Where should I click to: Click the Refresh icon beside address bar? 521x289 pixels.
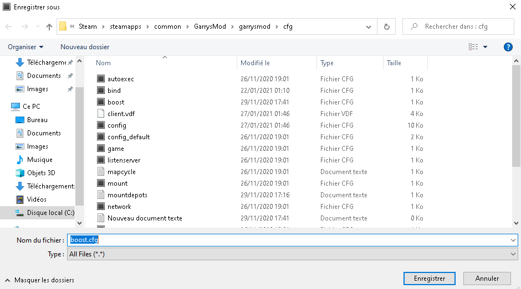pyautogui.click(x=386, y=27)
